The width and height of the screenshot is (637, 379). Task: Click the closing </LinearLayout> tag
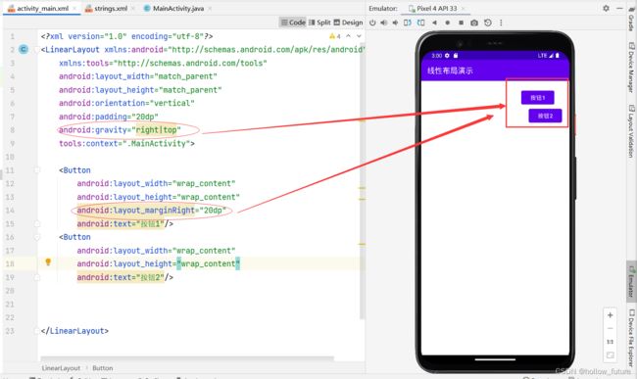tap(74, 331)
